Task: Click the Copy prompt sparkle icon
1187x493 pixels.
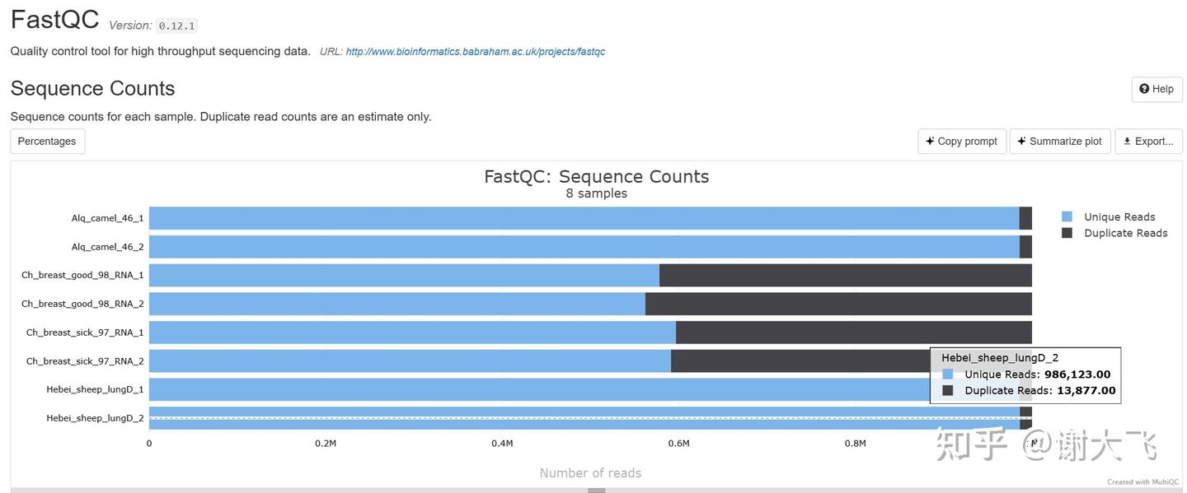Action: [930, 142]
